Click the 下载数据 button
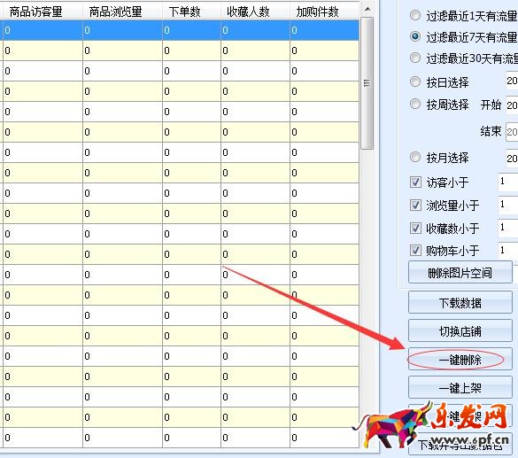The width and height of the screenshot is (518, 458). (460, 302)
